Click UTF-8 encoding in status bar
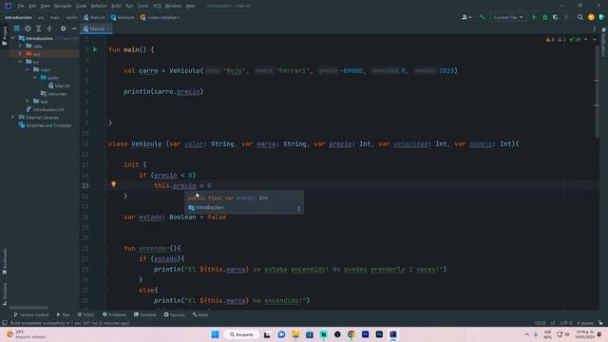 [566, 323]
